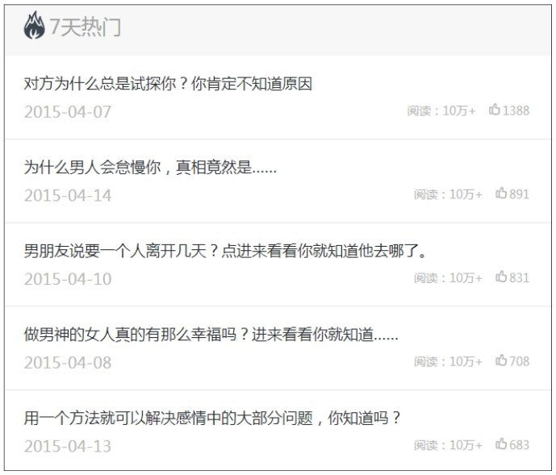This screenshot has width=556, height=475.
Task: Click the thumbs-up icon showing 831 likes
Action: pyautogui.click(x=500, y=277)
